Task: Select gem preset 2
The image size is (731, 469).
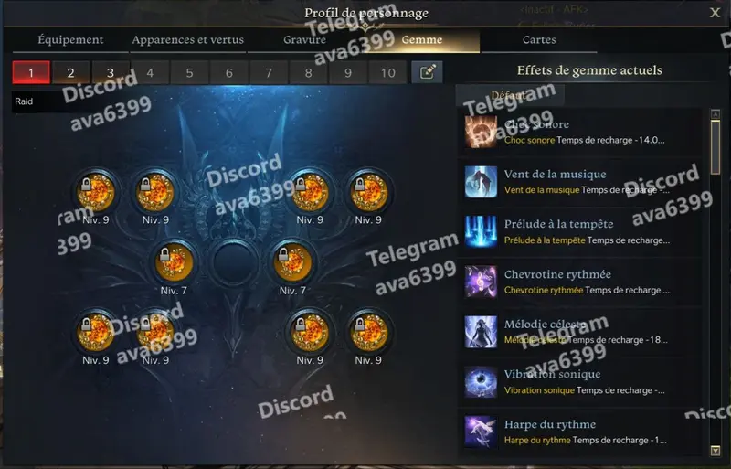Action: pos(71,73)
